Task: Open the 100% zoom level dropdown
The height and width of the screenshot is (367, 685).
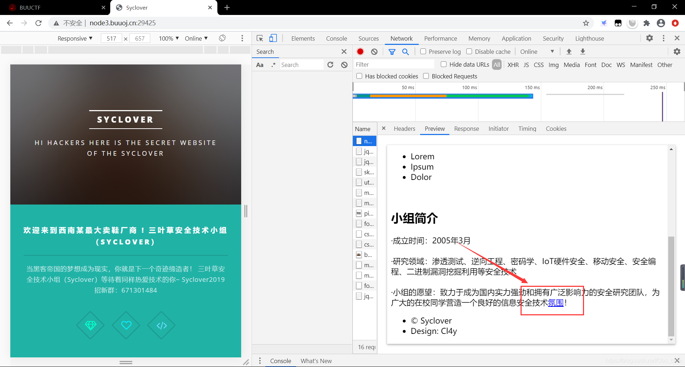Action: (x=168, y=38)
